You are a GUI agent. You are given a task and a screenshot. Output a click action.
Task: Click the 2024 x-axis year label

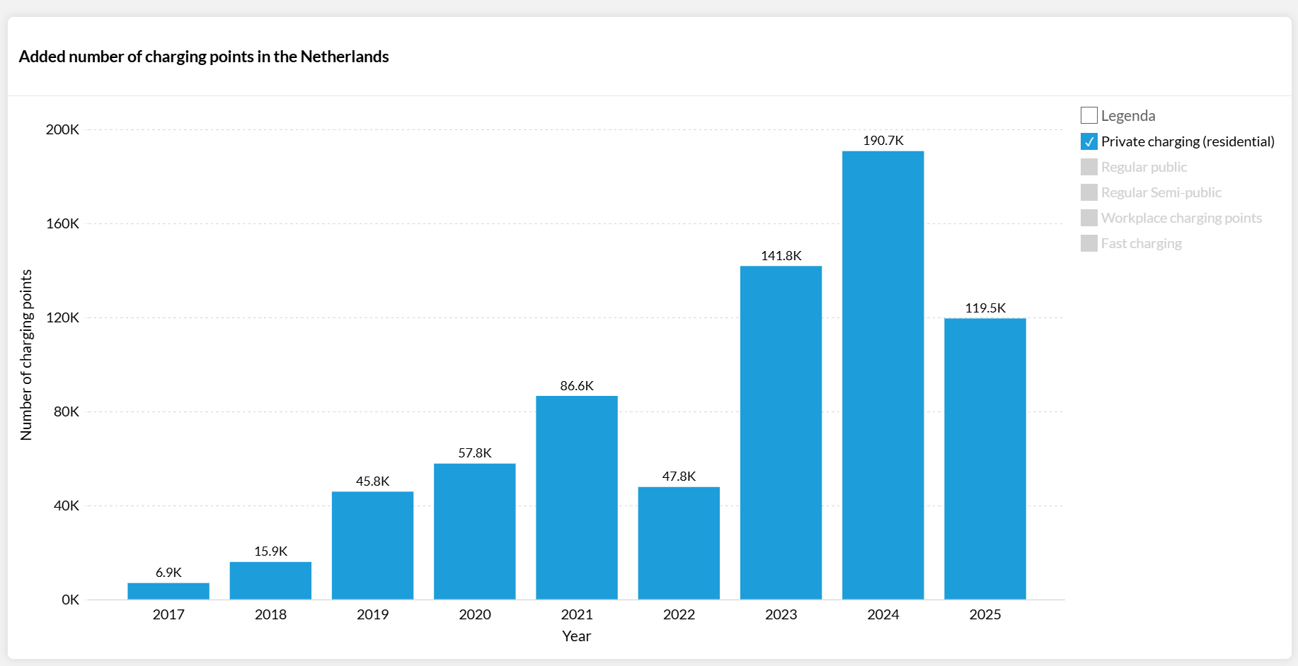tap(883, 614)
